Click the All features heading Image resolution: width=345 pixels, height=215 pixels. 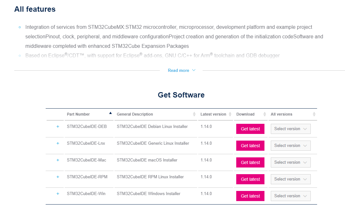[x=35, y=9]
